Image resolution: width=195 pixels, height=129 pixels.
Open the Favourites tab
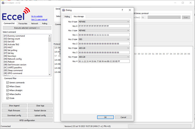point(23,24)
